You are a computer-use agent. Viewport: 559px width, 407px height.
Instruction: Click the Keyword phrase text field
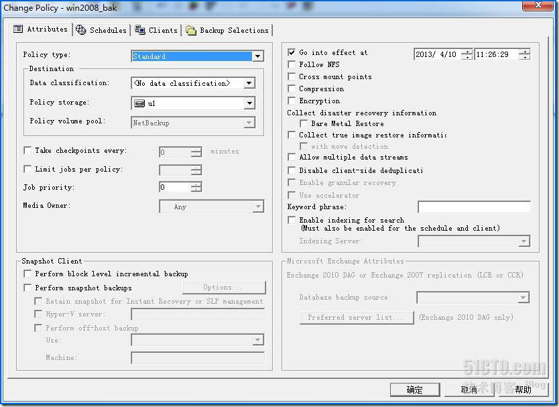click(x=474, y=207)
